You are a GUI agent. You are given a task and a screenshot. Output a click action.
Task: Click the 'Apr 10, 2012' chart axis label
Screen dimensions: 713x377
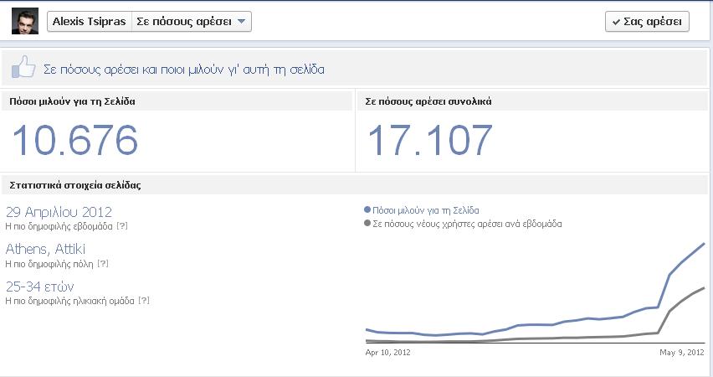(388, 353)
